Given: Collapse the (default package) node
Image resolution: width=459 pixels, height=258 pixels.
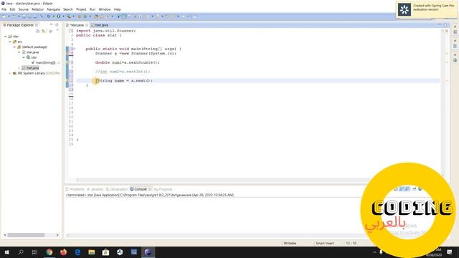Looking at the screenshot, I should [14, 47].
